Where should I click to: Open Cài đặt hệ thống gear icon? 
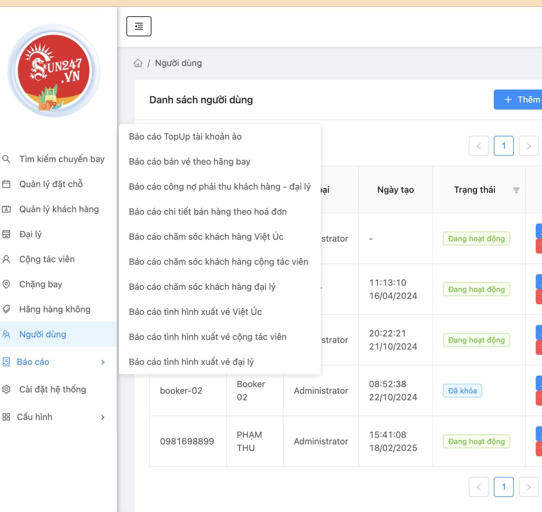pos(6,389)
